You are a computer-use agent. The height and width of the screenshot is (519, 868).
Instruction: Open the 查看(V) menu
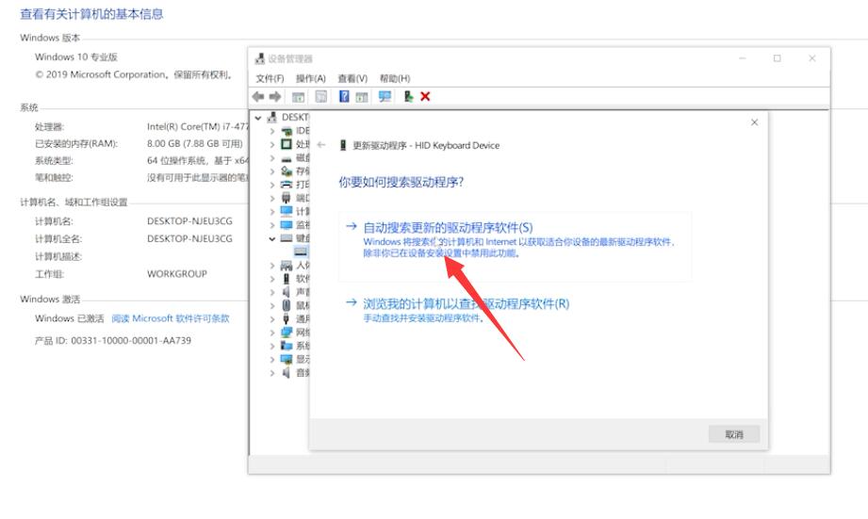point(352,78)
